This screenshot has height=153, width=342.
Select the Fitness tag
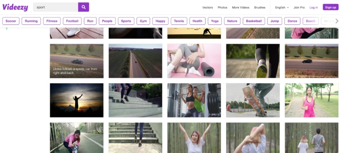click(x=52, y=21)
